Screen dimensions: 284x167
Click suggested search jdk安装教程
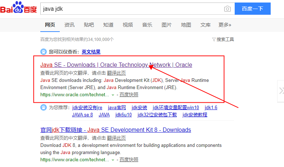195,115
